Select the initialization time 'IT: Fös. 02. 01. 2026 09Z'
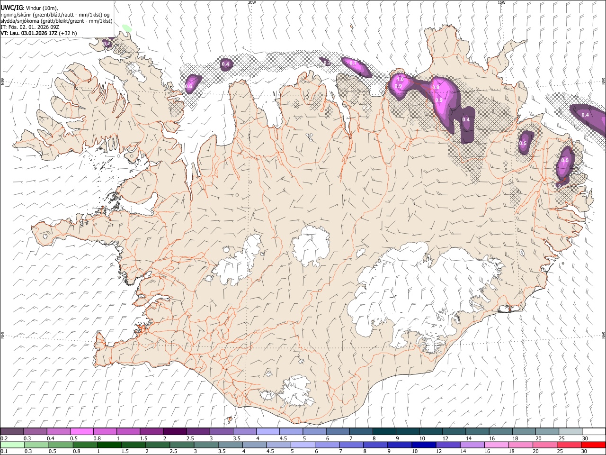606x455 pixels. tap(30, 27)
